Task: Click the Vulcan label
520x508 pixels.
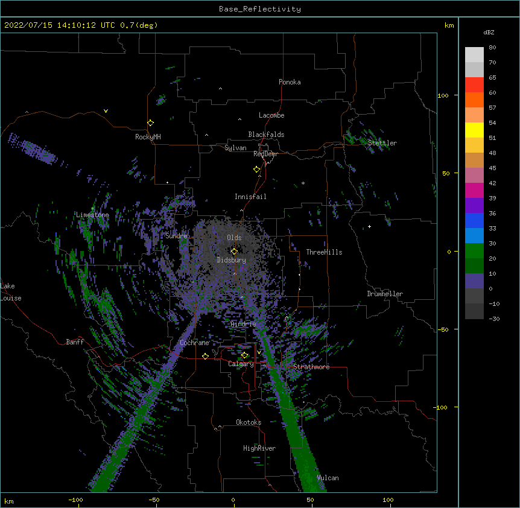Action: click(328, 478)
